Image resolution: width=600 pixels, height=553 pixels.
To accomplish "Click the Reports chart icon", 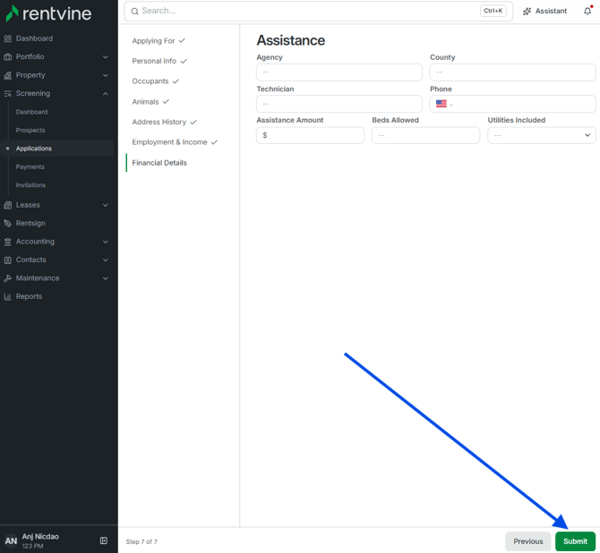I will (8, 297).
